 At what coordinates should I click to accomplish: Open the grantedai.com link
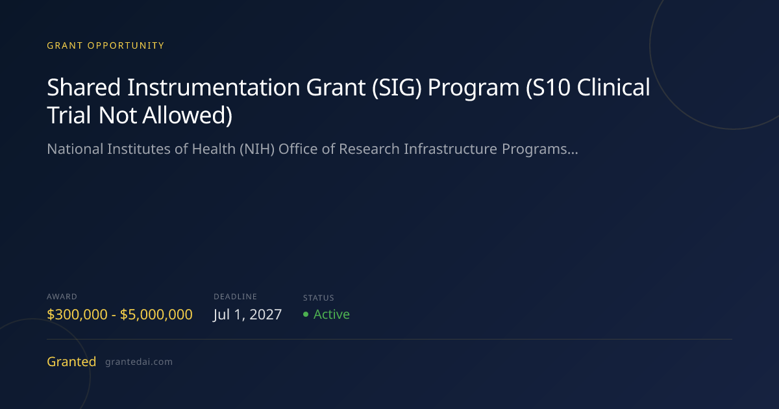click(x=139, y=362)
